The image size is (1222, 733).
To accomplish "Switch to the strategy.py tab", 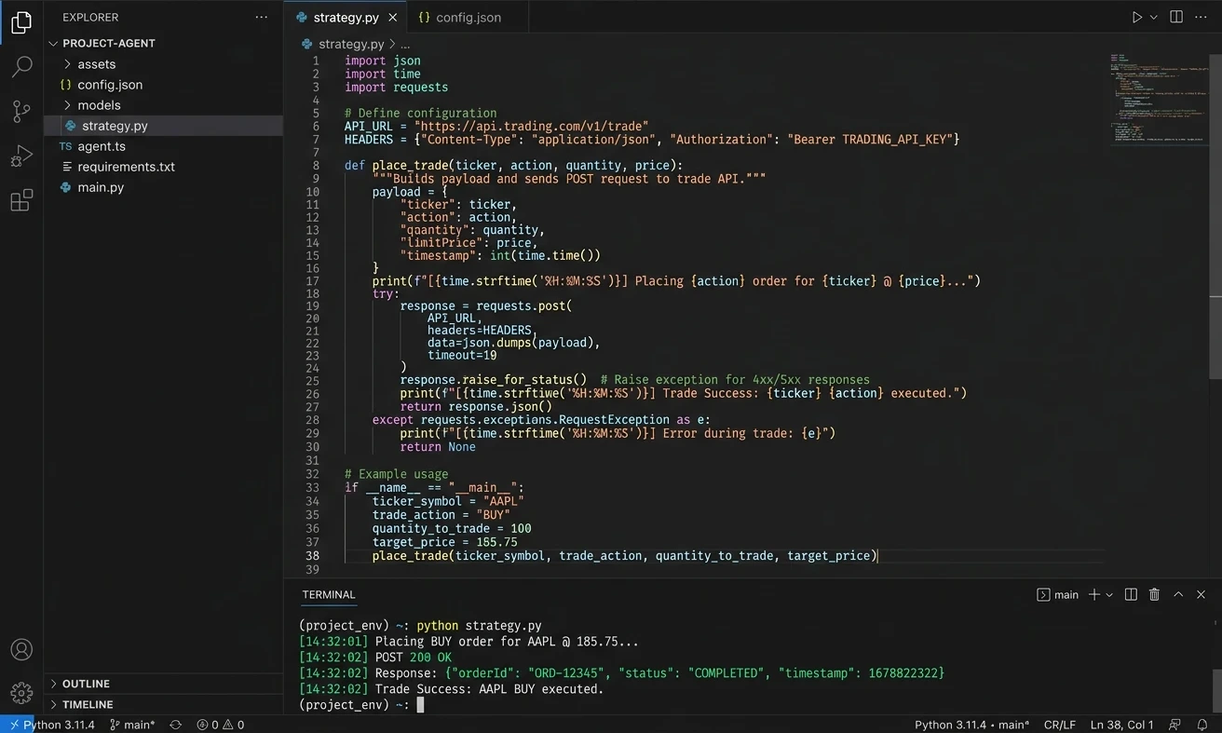I will [347, 18].
